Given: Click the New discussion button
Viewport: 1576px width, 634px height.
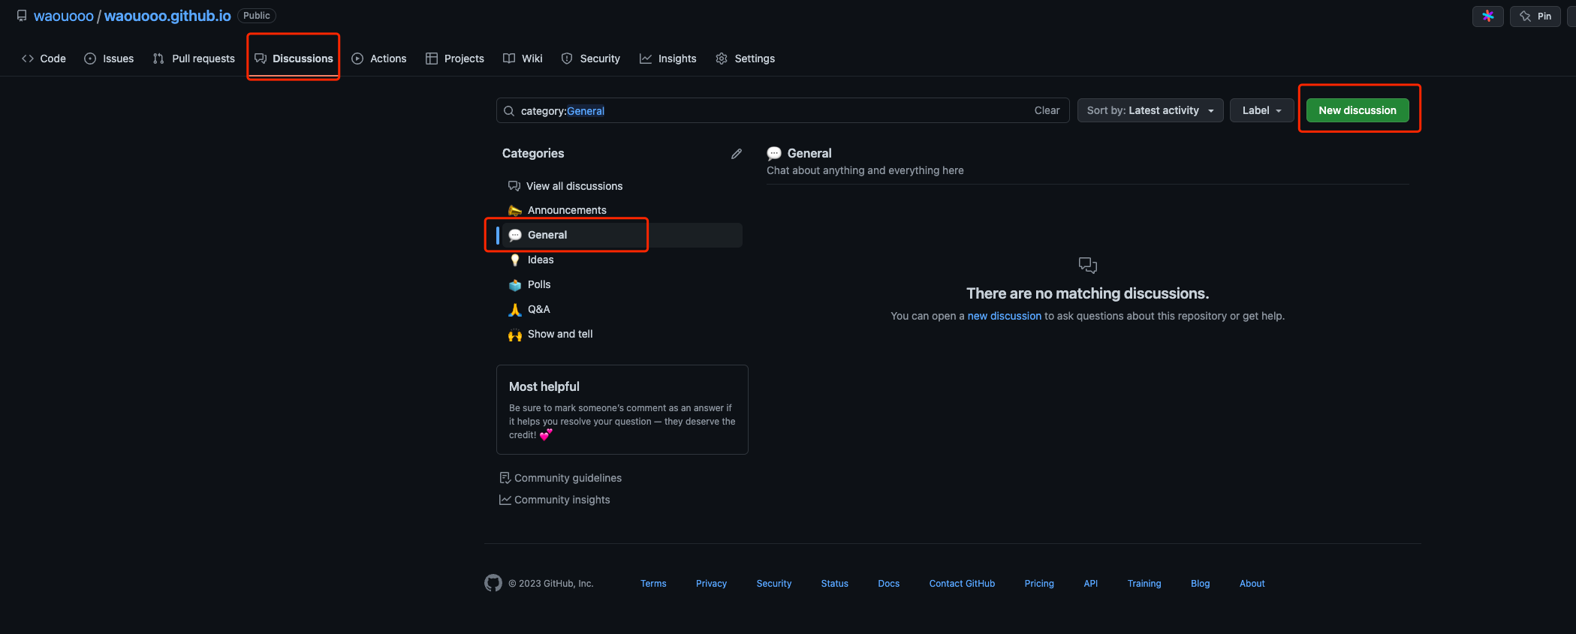Looking at the screenshot, I should 1358,110.
